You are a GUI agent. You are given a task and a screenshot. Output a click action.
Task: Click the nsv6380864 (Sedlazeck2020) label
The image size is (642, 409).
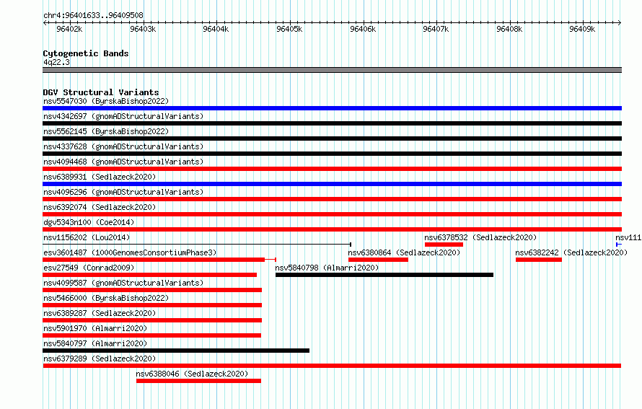tap(404, 252)
